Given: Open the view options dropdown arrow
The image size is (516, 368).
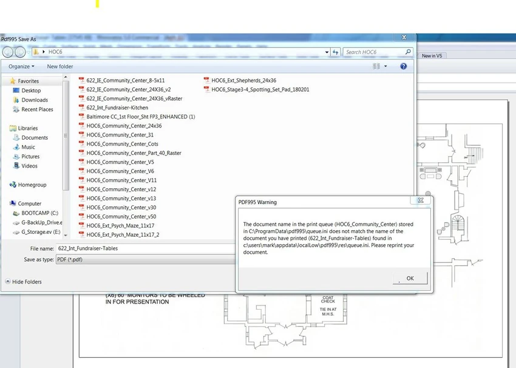Looking at the screenshot, I should click(385, 66).
